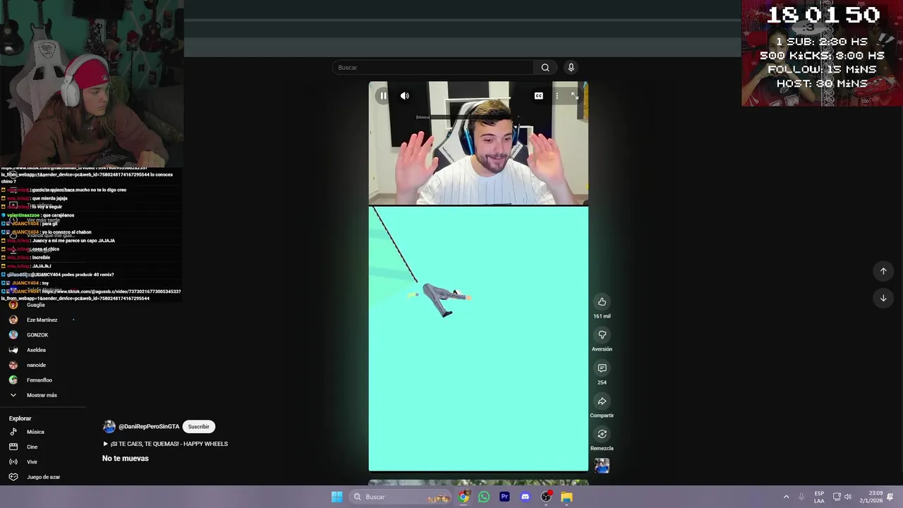Click the Explorar section heading
This screenshot has height=508, width=903.
tap(20, 418)
